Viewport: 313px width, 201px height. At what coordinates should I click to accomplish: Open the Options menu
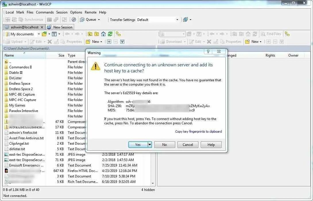tap(76, 12)
